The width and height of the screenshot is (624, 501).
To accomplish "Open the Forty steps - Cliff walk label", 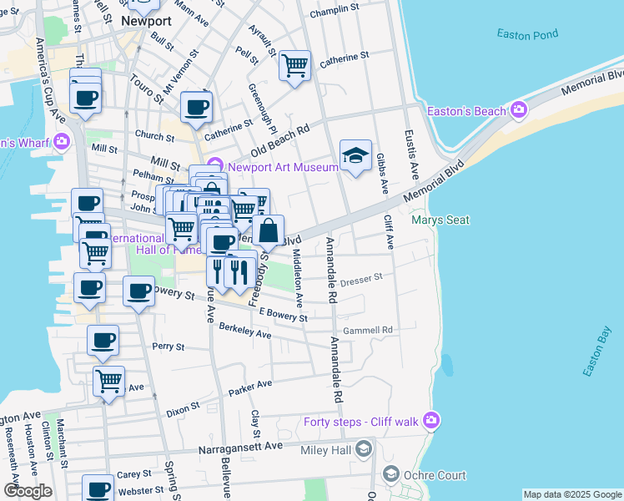I will (361, 422).
